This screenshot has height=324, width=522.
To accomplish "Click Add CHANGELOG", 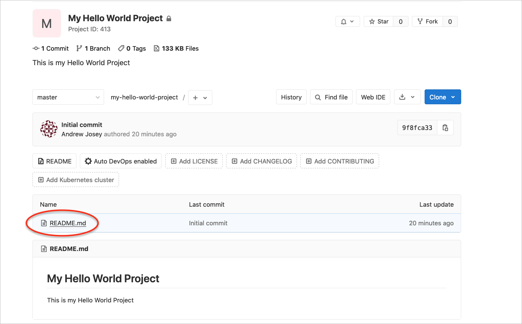I will pyautogui.click(x=262, y=161).
